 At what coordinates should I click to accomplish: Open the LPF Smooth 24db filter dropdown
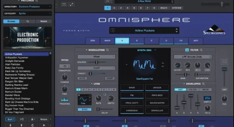click(192, 57)
